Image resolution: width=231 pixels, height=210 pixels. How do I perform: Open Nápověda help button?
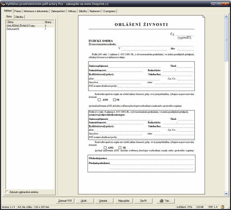click(x=124, y=201)
